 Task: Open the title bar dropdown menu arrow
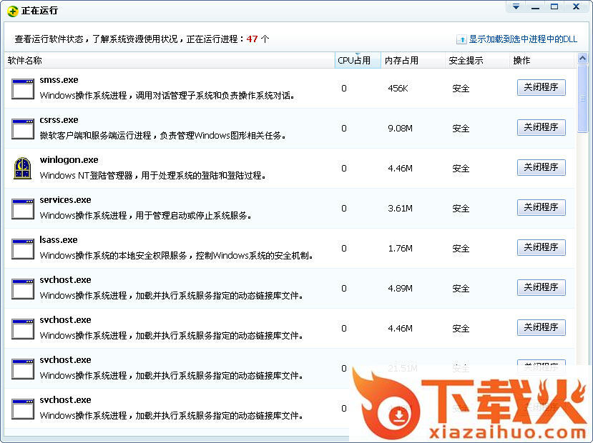click(516, 7)
